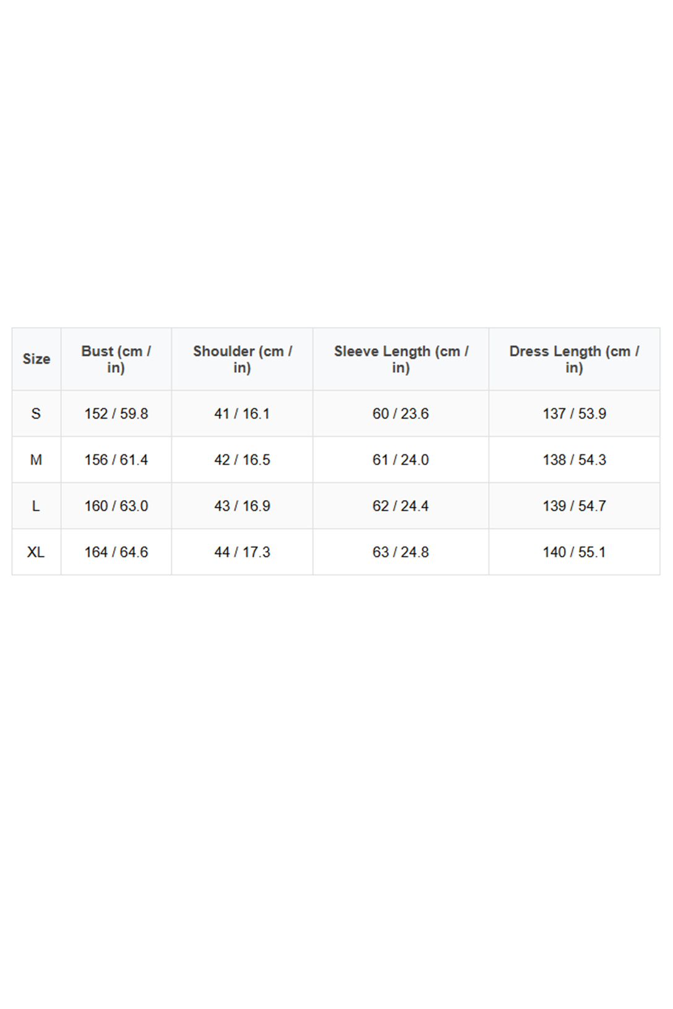Click the Sleeve Length column header

(x=401, y=359)
